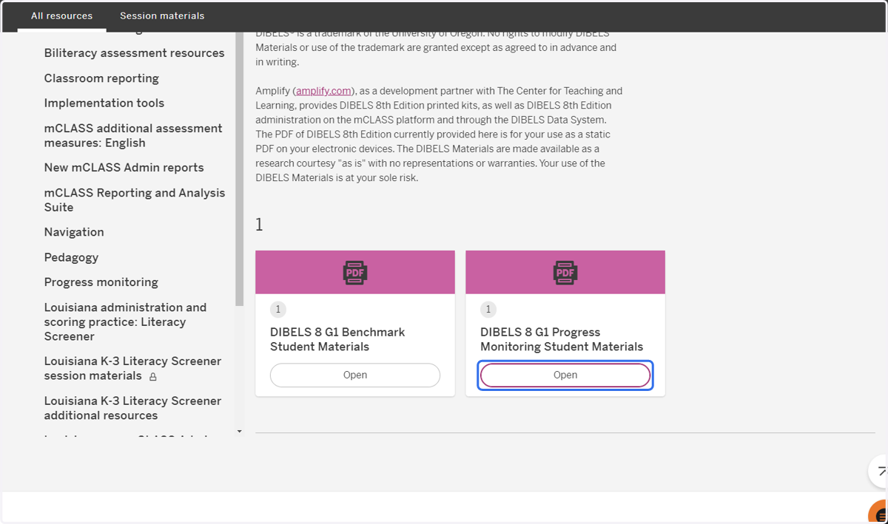888x524 pixels.
Task: Select New mCLASS Admin reports
Action: (x=124, y=168)
